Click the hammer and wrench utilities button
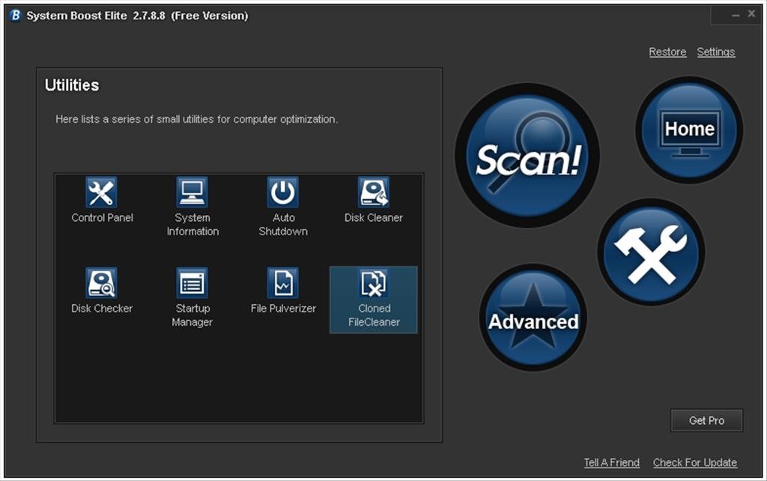The height and width of the screenshot is (481, 767). (651, 252)
